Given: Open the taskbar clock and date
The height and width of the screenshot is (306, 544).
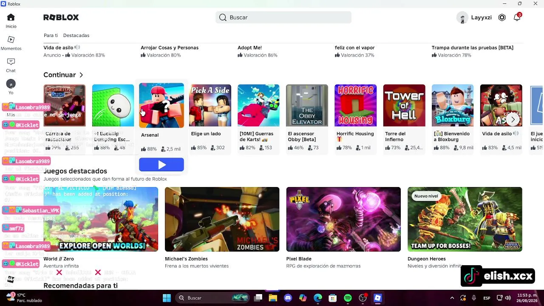Looking at the screenshot, I should (x=526, y=298).
